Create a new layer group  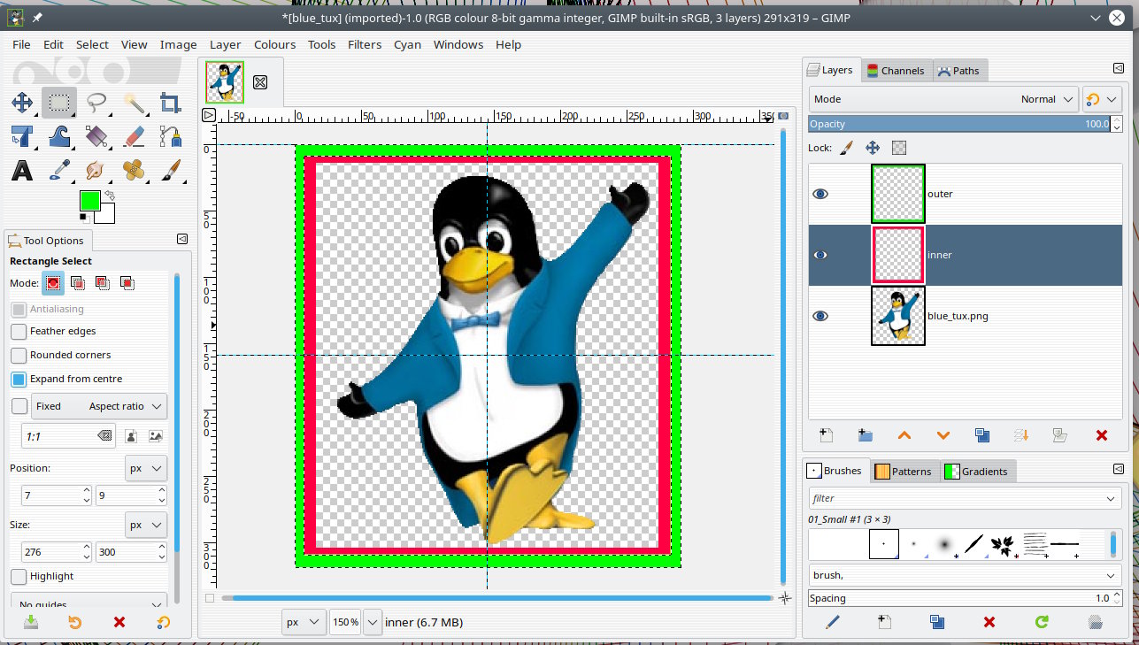(x=866, y=435)
